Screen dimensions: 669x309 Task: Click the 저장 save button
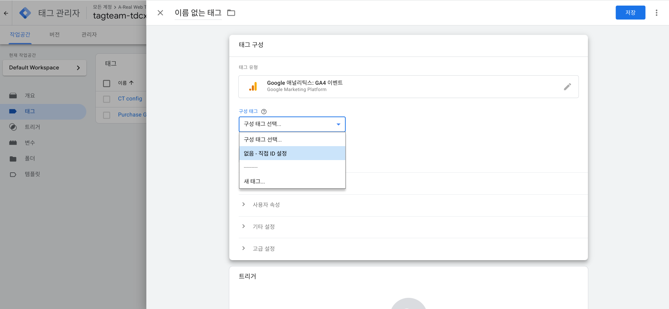[630, 13]
